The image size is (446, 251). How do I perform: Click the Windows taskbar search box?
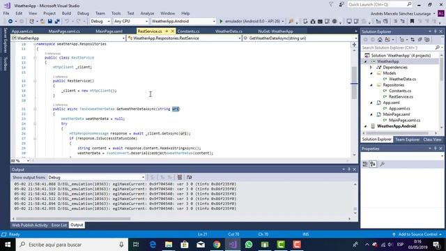(72, 245)
